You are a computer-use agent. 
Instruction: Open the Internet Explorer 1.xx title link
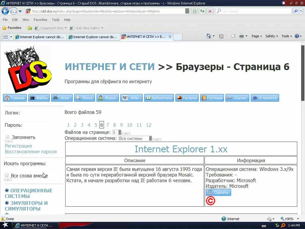[x=181, y=149]
